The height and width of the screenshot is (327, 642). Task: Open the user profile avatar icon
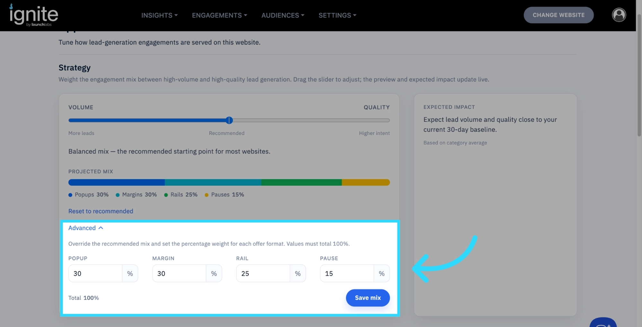(x=619, y=15)
